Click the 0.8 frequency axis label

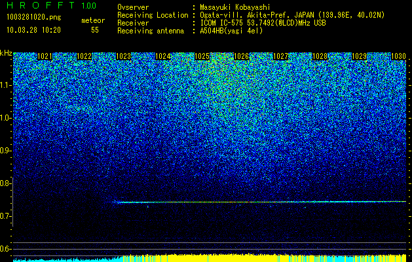(5, 183)
